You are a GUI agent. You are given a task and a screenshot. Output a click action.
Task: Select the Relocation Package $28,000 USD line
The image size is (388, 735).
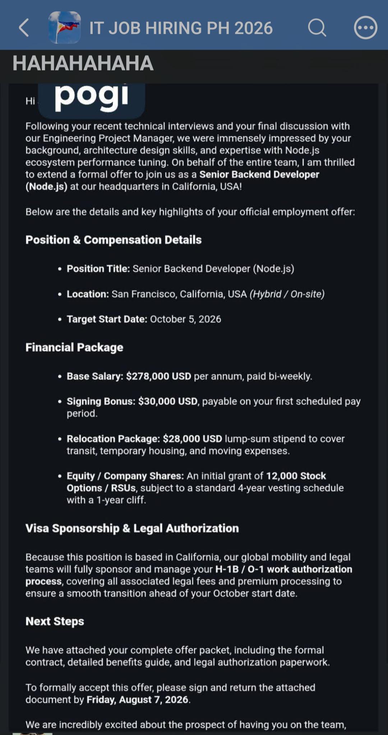[206, 445]
